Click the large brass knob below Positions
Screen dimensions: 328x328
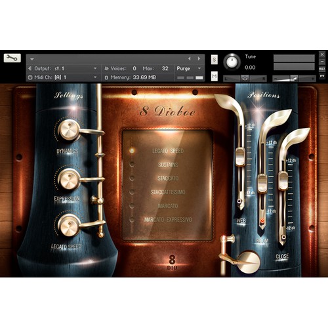(x=249, y=262)
